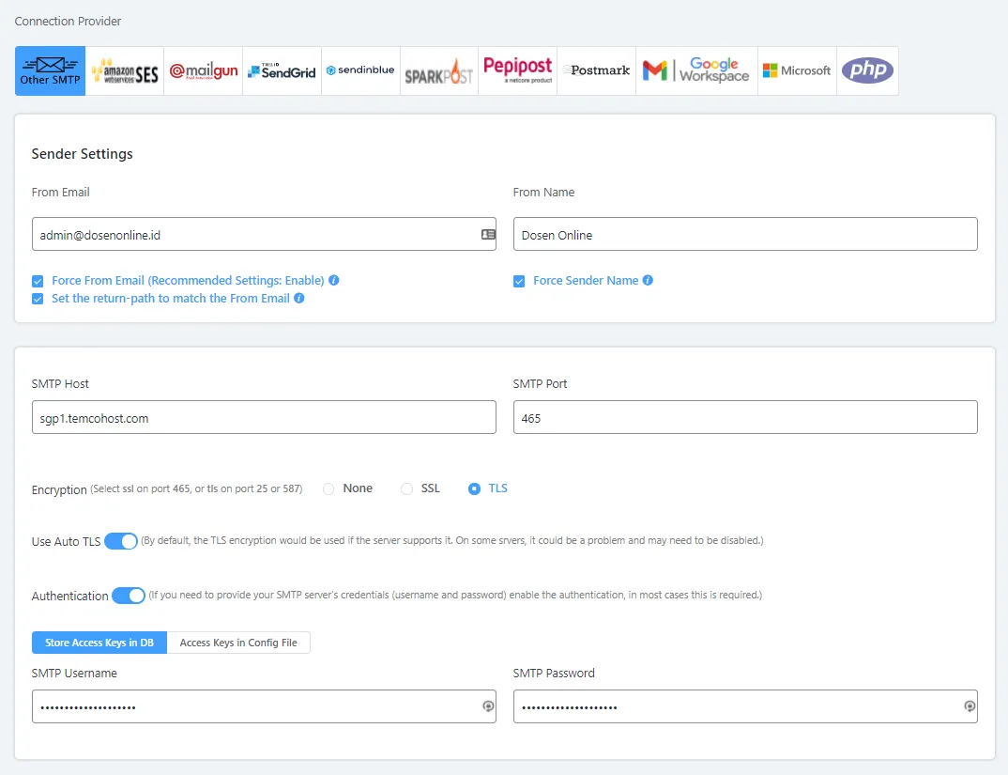1008x775 pixels.
Task: Open the Force From Email info tooltip
Action: click(x=333, y=280)
